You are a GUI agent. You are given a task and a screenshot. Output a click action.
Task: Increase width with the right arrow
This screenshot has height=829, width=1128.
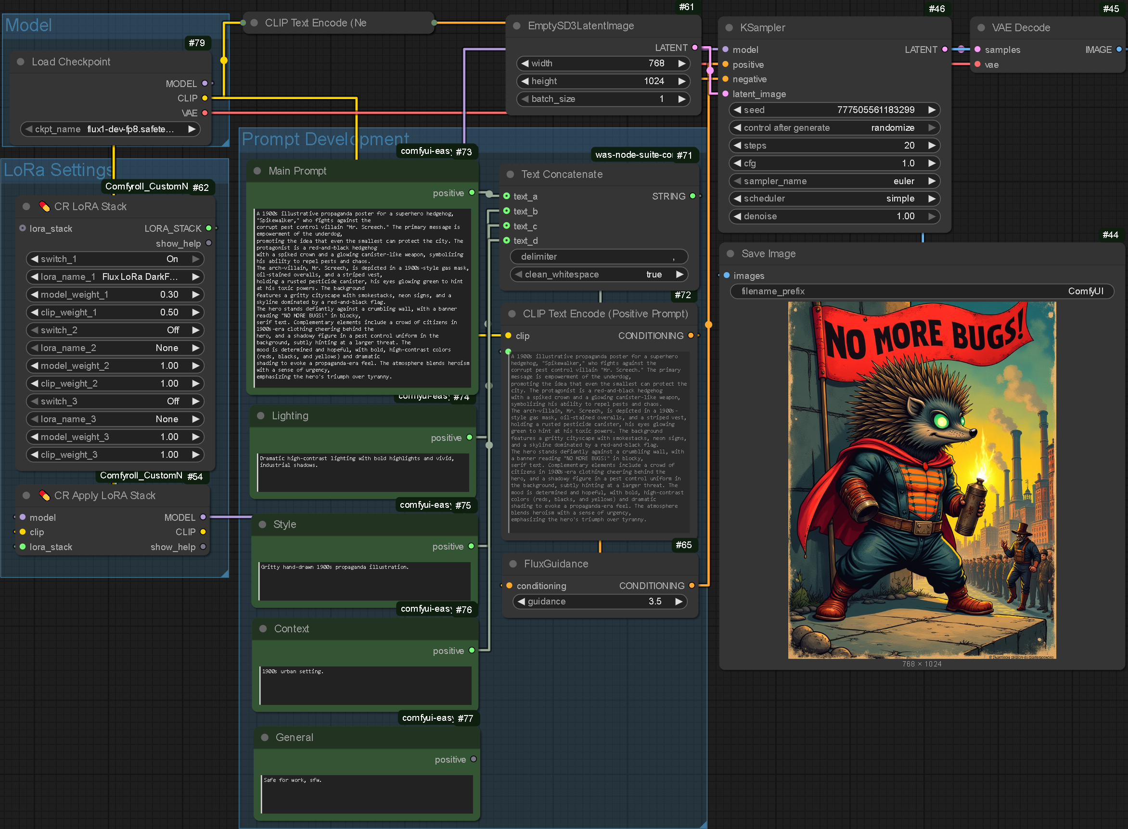coord(681,63)
